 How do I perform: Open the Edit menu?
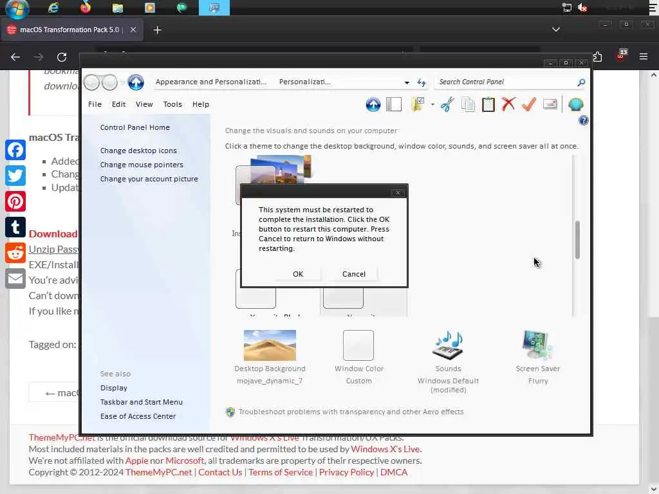pos(118,104)
